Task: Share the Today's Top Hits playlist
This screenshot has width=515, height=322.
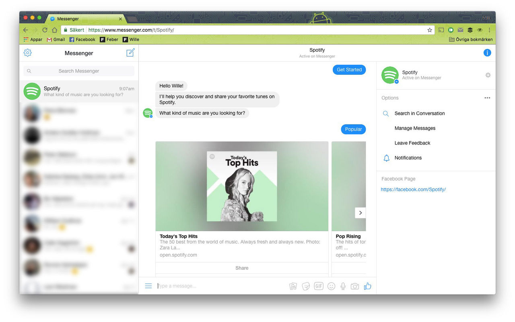Action: coord(242,268)
